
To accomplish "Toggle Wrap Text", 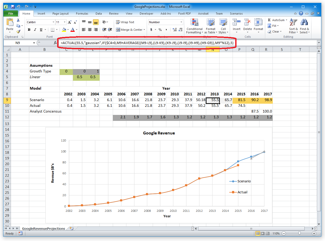I will pos(125,22).
